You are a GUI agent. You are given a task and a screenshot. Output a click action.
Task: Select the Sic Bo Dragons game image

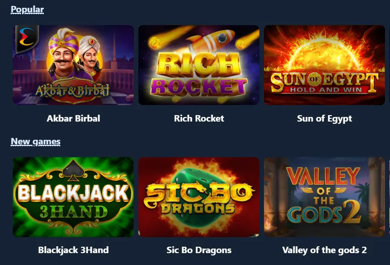[199, 197]
